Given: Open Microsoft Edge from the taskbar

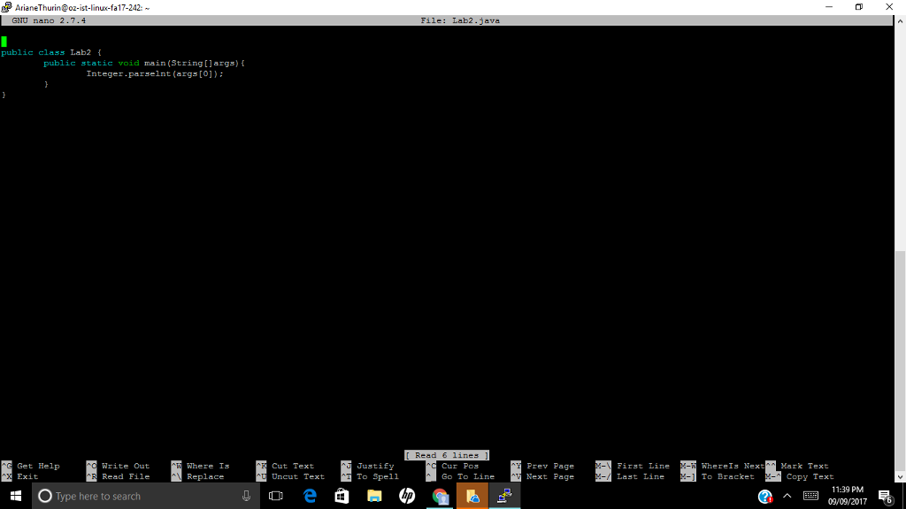Looking at the screenshot, I should (x=309, y=496).
